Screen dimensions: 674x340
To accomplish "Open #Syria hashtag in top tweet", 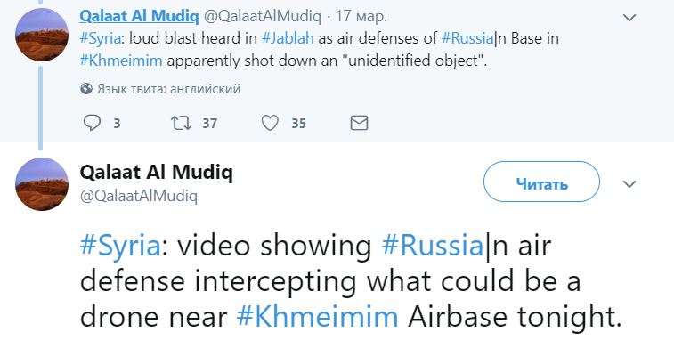I will point(100,38).
